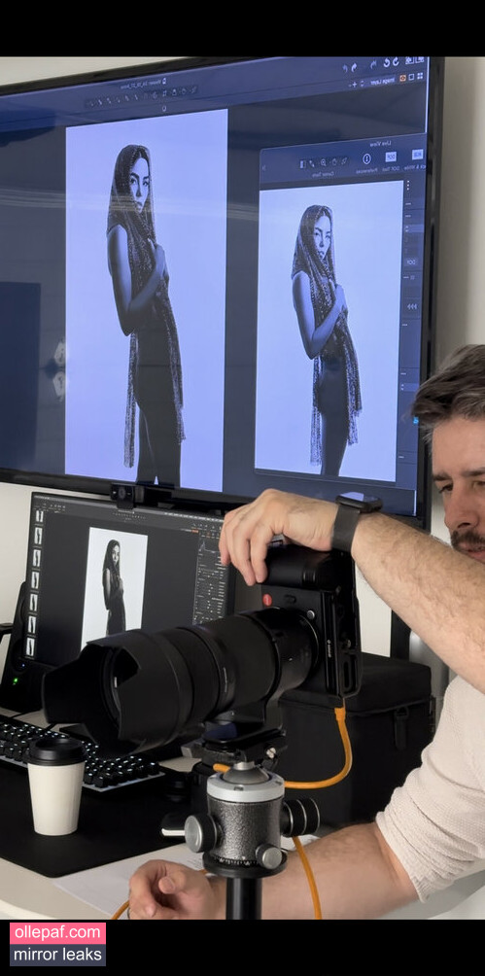The width and height of the screenshot is (485, 976).
Task: Click the double-arrow expander in Live View sidebar
Action: pyautogui.click(x=411, y=306)
